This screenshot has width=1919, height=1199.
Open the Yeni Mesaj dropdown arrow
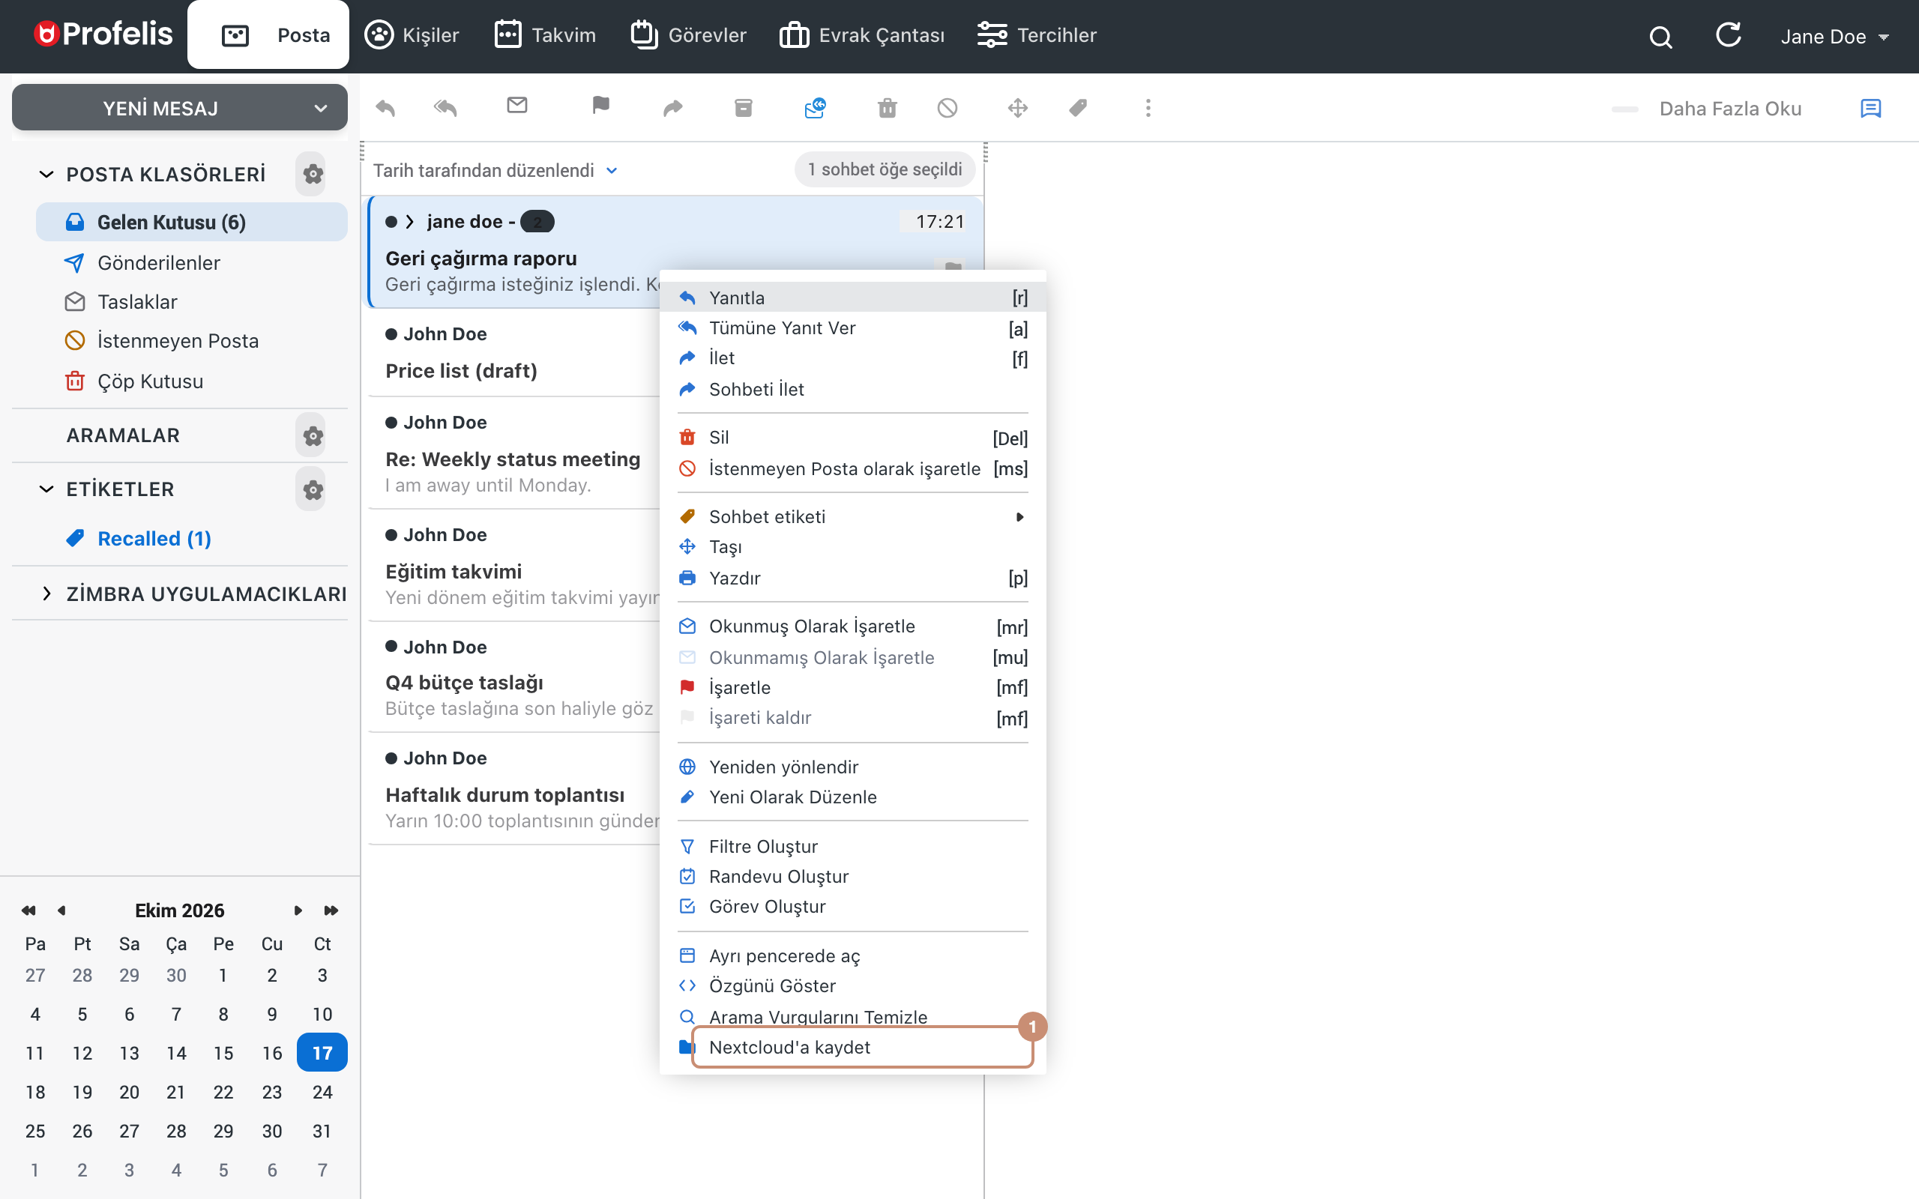coord(320,108)
